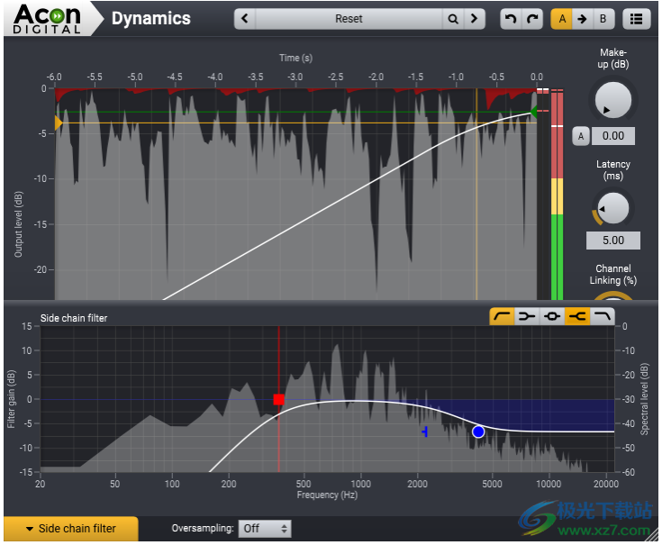Click the Latency (ms) label
The width and height of the screenshot is (662, 545).
(613, 169)
